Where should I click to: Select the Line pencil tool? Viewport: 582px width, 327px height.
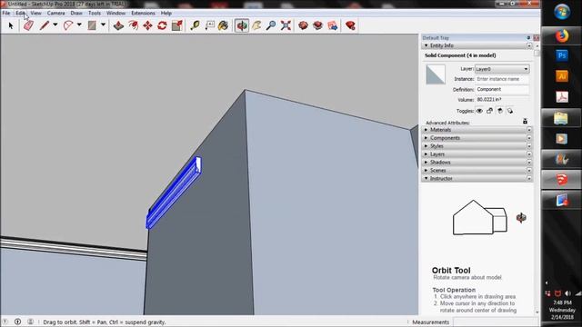[x=45, y=25]
